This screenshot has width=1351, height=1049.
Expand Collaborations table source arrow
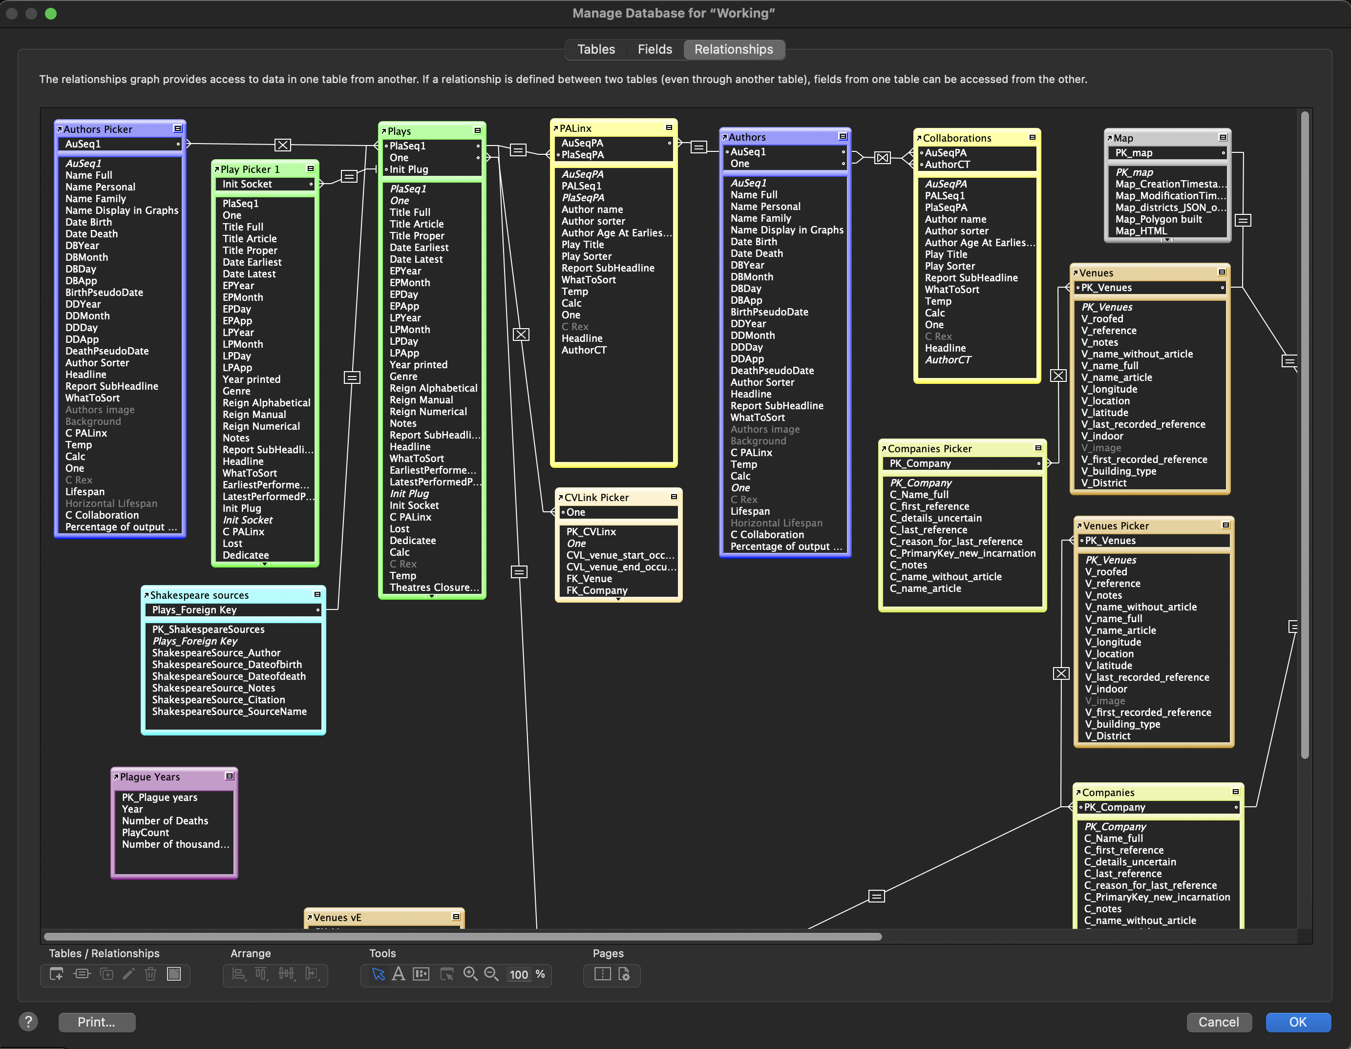pyautogui.click(x=919, y=138)
